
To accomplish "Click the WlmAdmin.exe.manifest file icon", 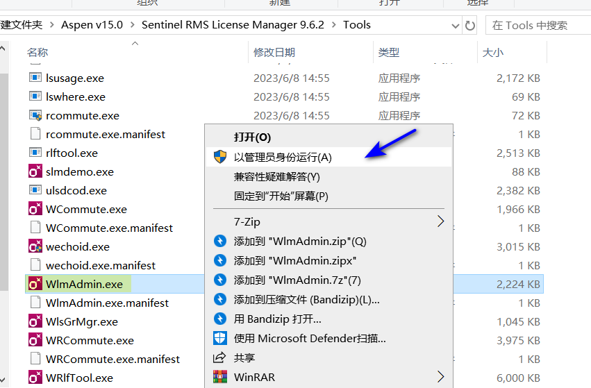I will coord(35,303).
